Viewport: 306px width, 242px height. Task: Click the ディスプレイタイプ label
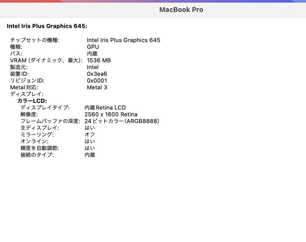click(45, 108)
